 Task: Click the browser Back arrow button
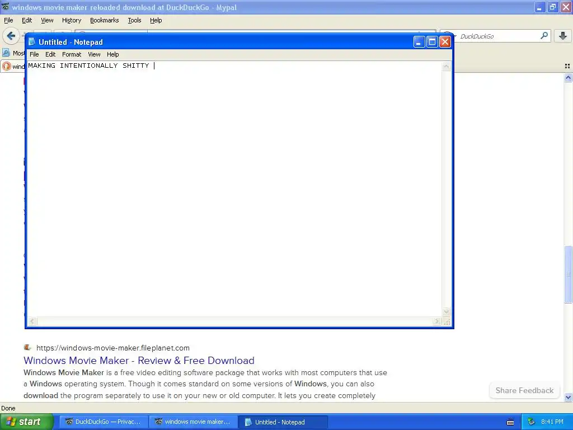11,36
